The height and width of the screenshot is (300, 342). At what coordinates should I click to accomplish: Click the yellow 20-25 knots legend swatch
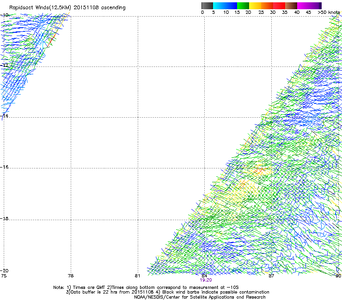coord(255,6)
